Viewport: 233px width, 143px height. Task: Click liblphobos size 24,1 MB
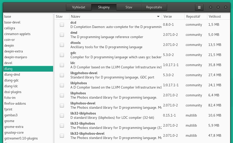(x=215, y=85)
